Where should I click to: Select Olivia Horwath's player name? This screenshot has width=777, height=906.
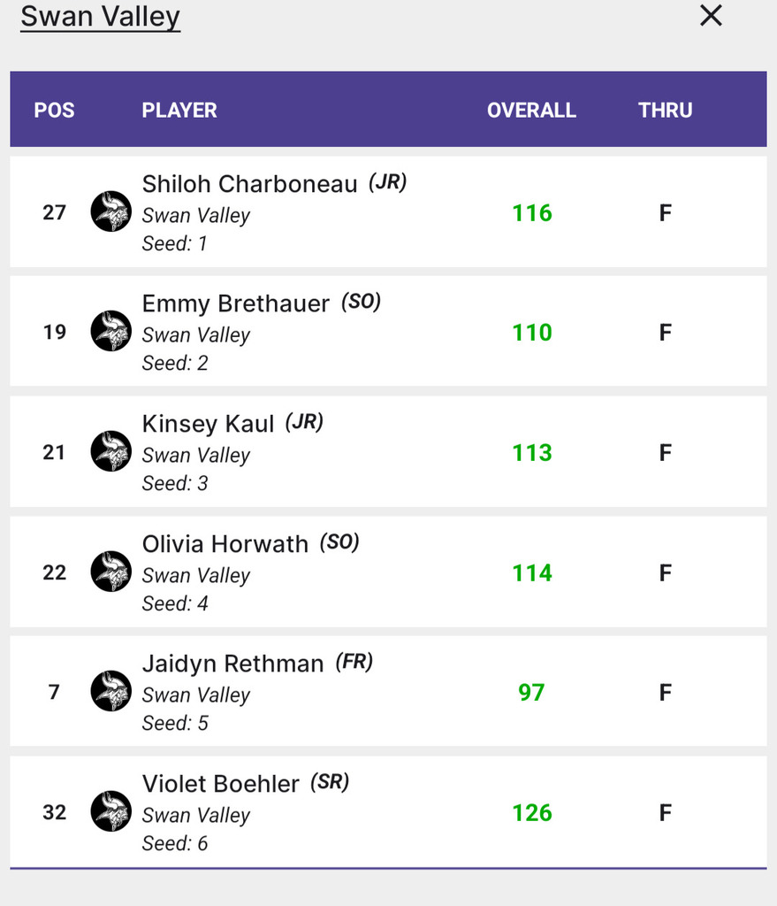coord(225,543)
